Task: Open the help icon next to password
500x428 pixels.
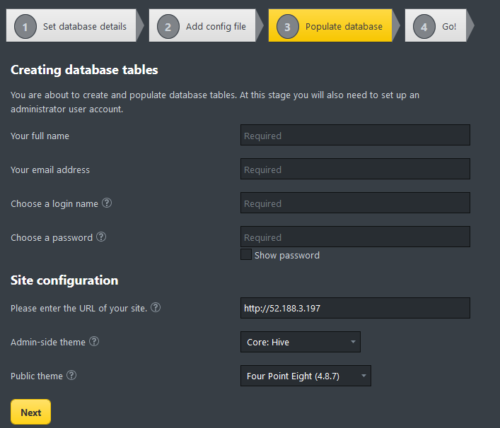Action: 101,237
